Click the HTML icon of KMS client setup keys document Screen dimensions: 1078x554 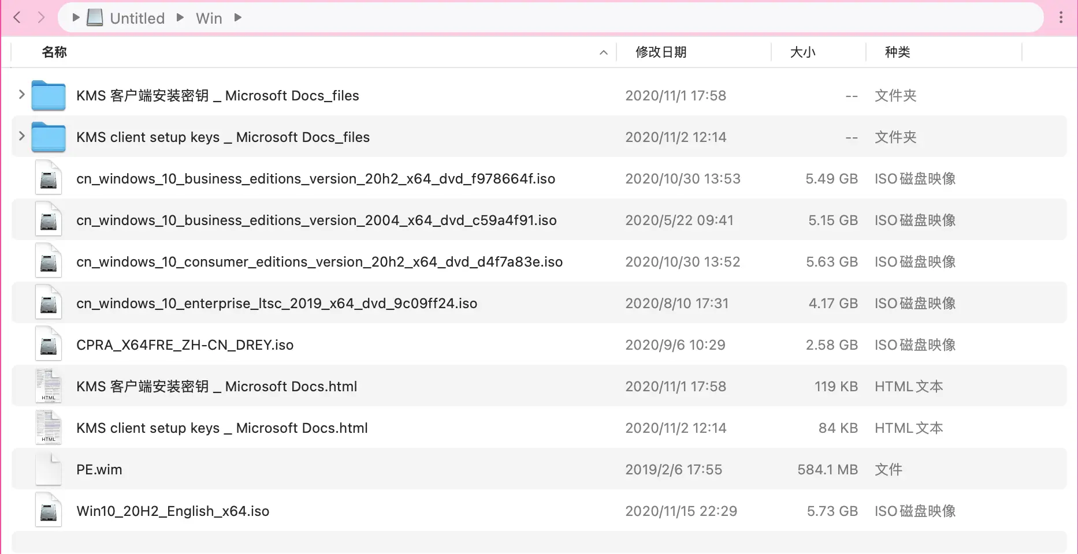point(49,427)
